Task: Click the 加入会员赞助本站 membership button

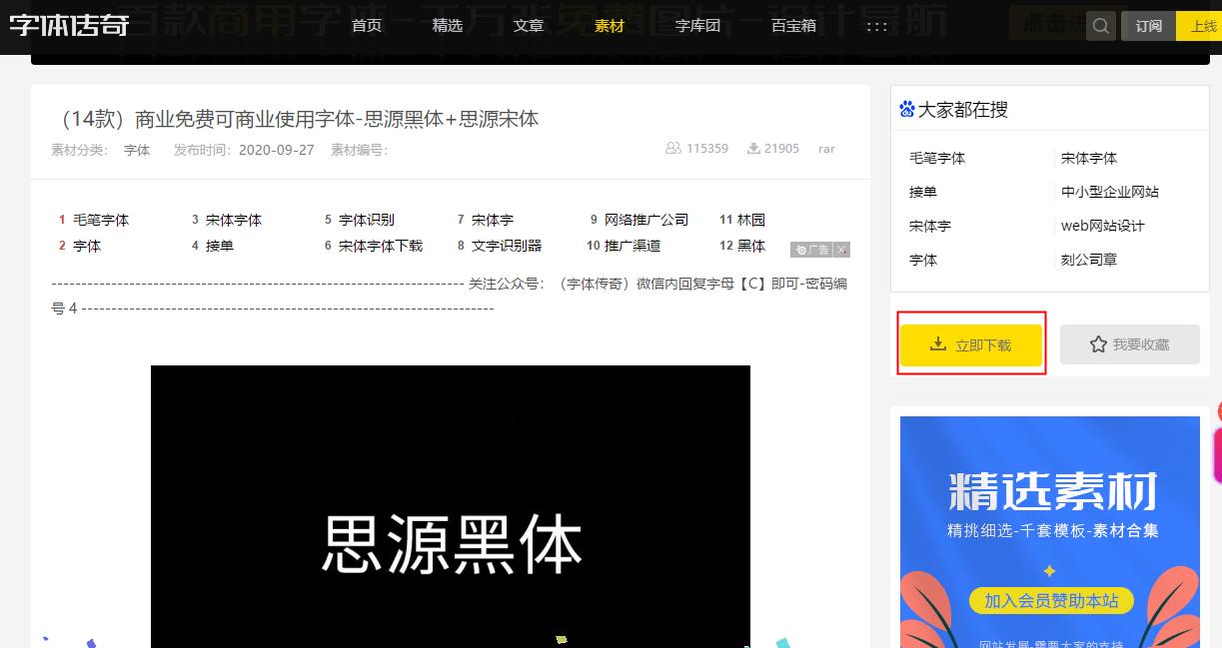Action: tap(1050, 600)
